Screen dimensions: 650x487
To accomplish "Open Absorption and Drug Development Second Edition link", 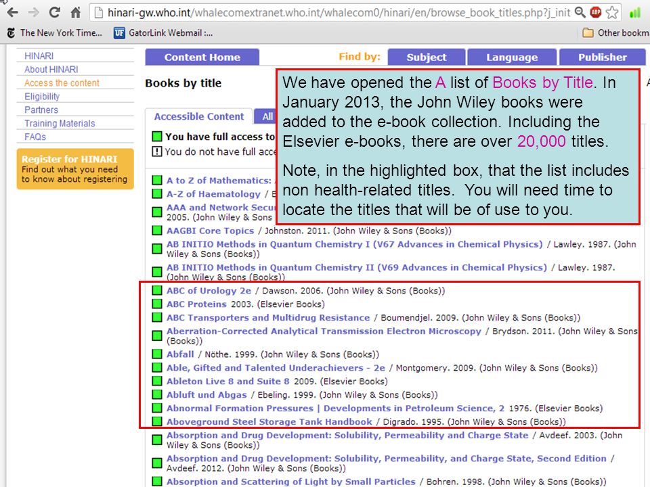I will pos(387,459).
